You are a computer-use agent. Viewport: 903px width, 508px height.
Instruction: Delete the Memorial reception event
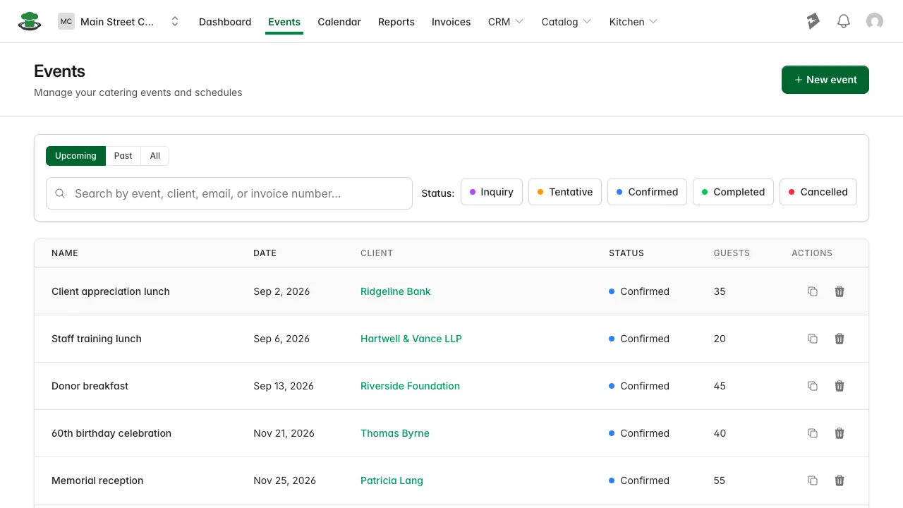[840, 480]
